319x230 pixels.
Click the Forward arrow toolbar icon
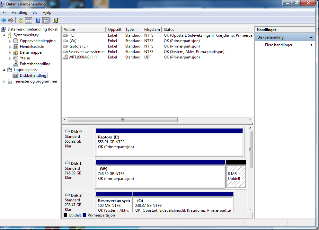click(x=11, y=20)
